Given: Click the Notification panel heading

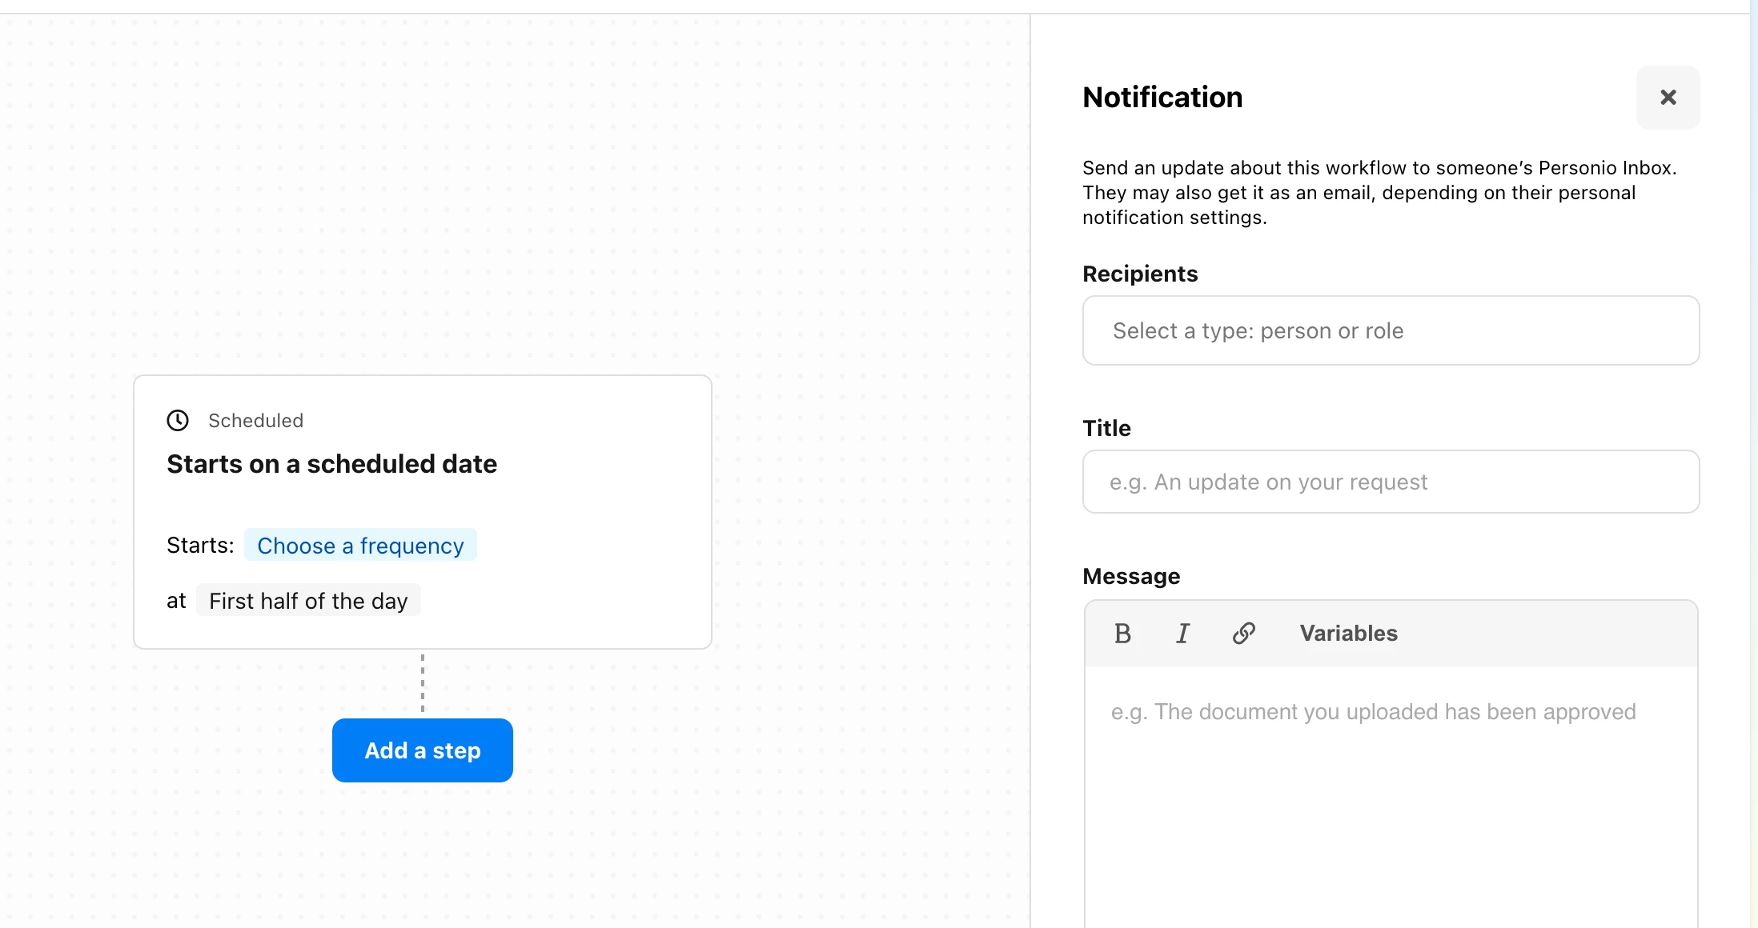Looking at the screenshot, I should point(1162,98).
